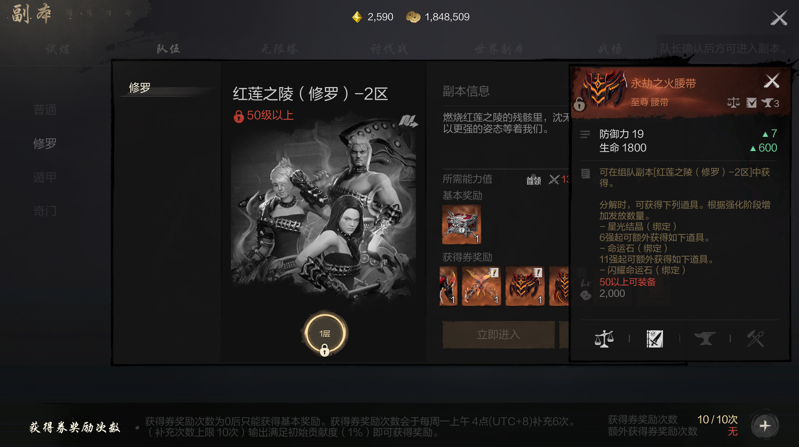Select 遁甲 difficulty in sidebar
The image size is (799, 447).
coord(45,177)
